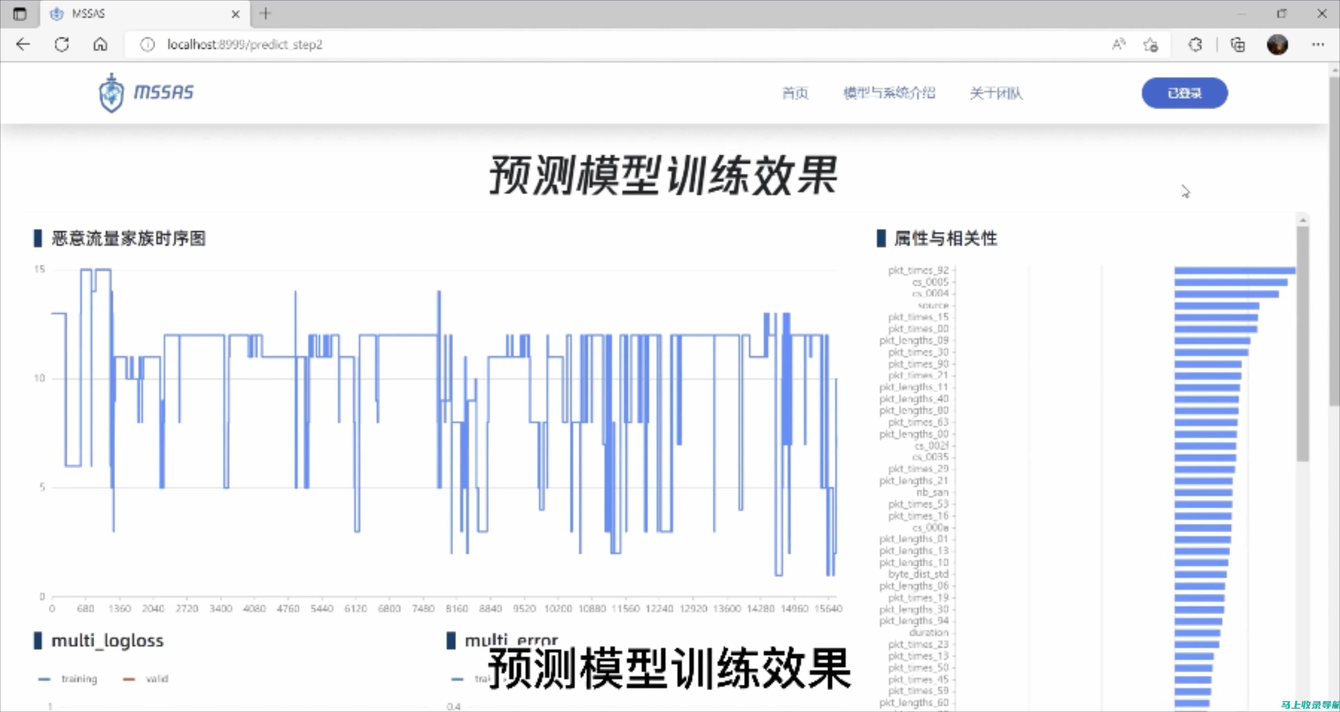Click x-axis label 15640 in time chart

coord(828,608)
